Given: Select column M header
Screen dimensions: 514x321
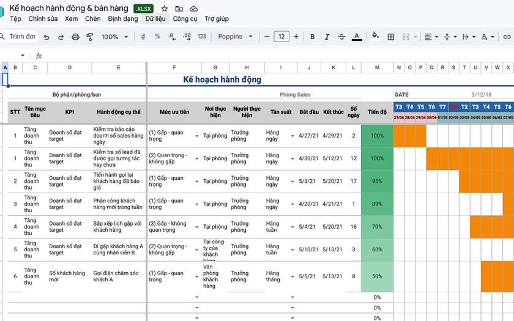Looking at the screenshot, I should [x=378, y=67].
